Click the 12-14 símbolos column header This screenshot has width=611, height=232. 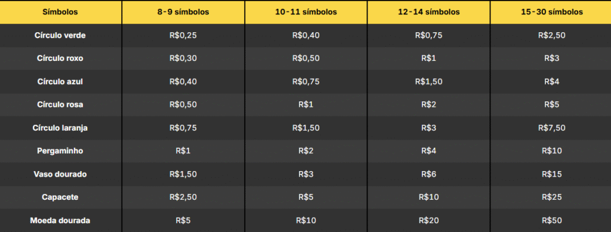click(x=428, y=12)
